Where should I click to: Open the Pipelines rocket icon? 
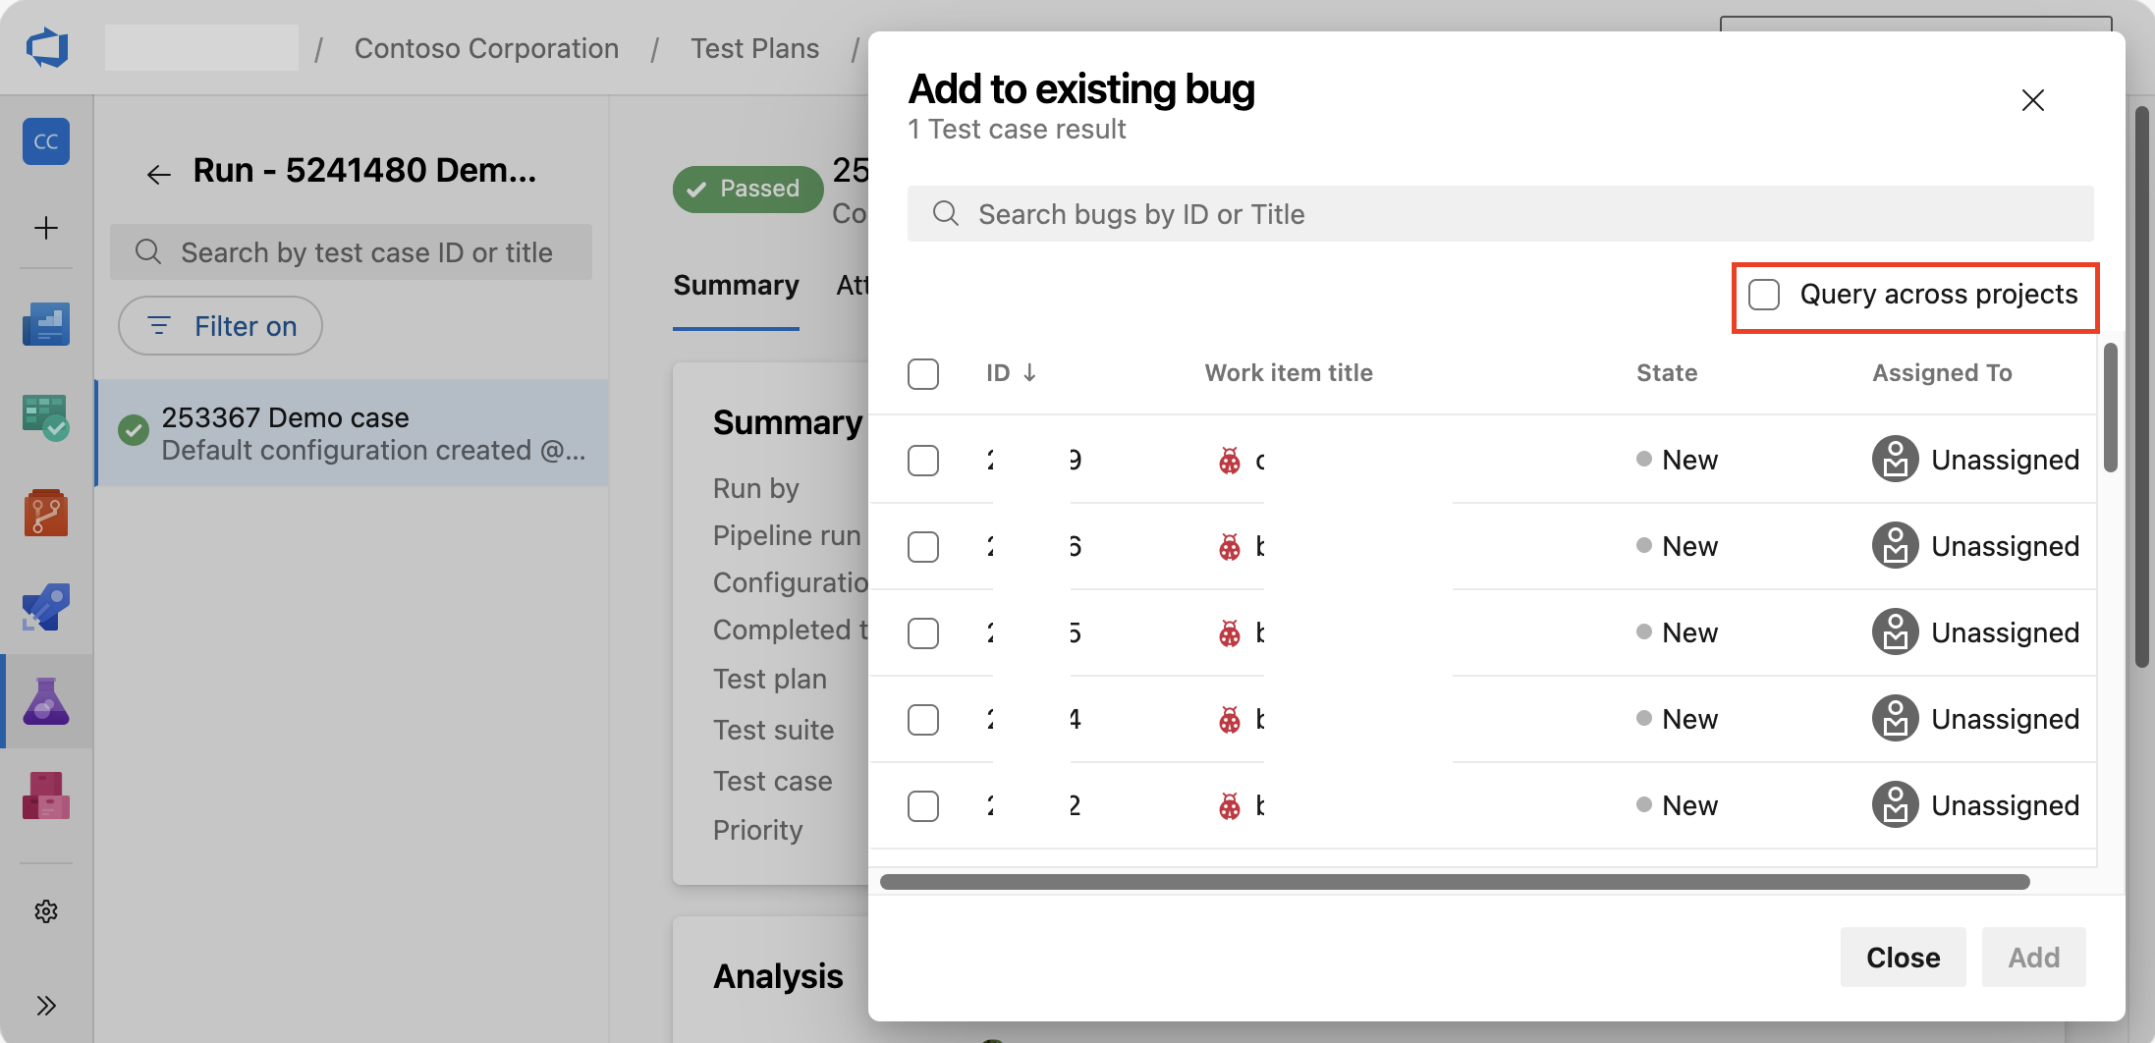(45, 606)
